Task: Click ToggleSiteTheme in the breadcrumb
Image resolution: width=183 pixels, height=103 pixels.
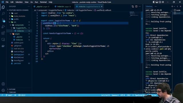Action: pos(85,10)
